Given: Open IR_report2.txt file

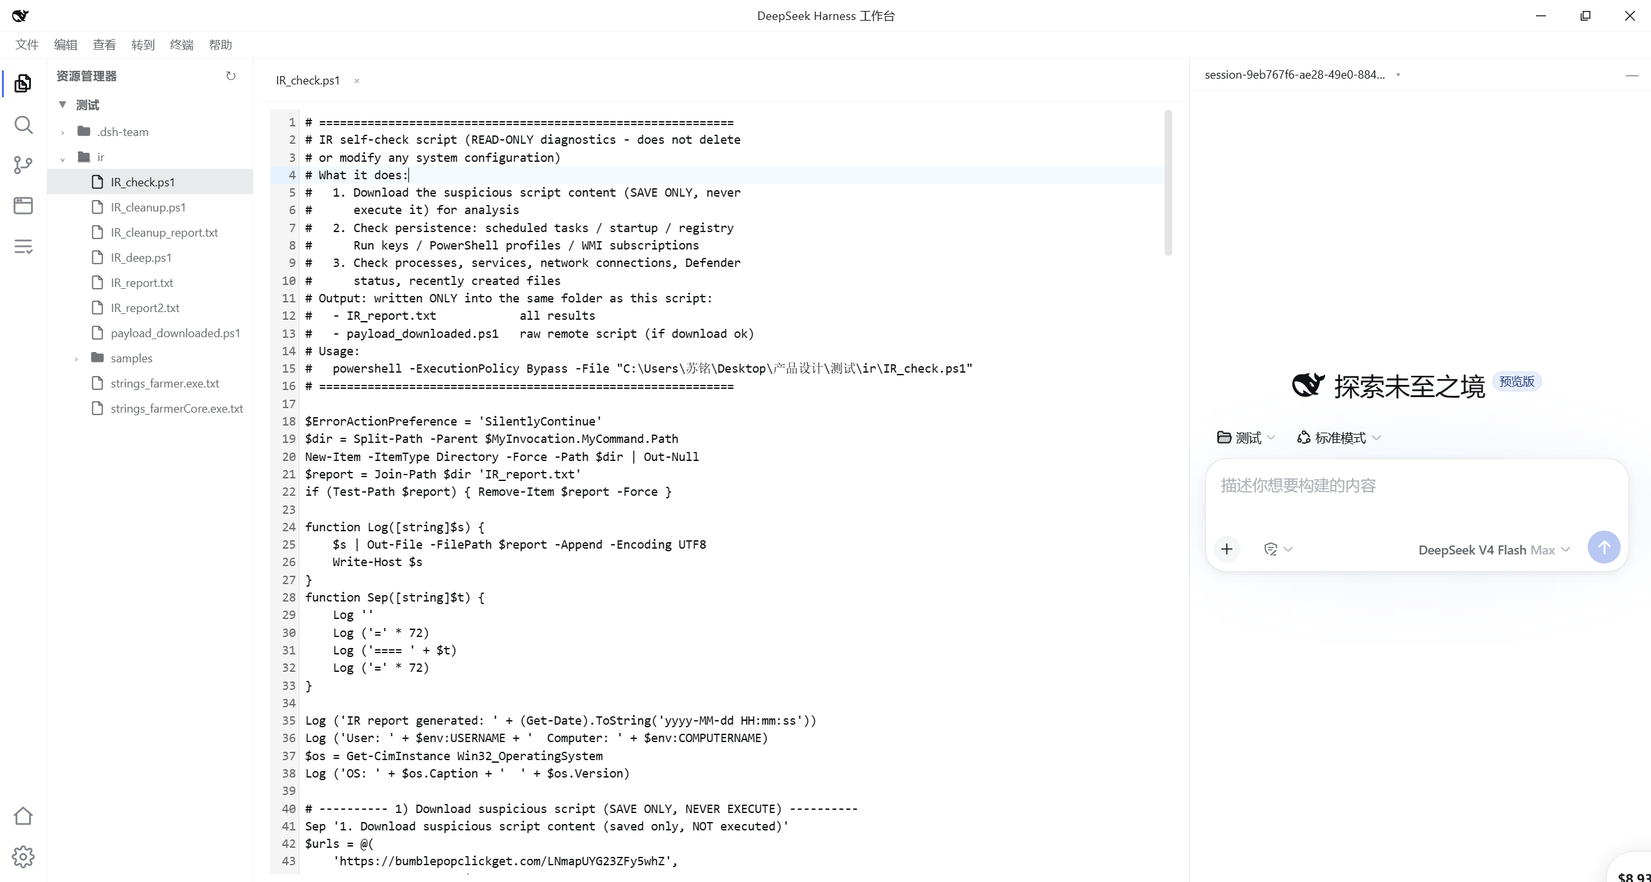Looking at the screenshot, I should [150, 308].
